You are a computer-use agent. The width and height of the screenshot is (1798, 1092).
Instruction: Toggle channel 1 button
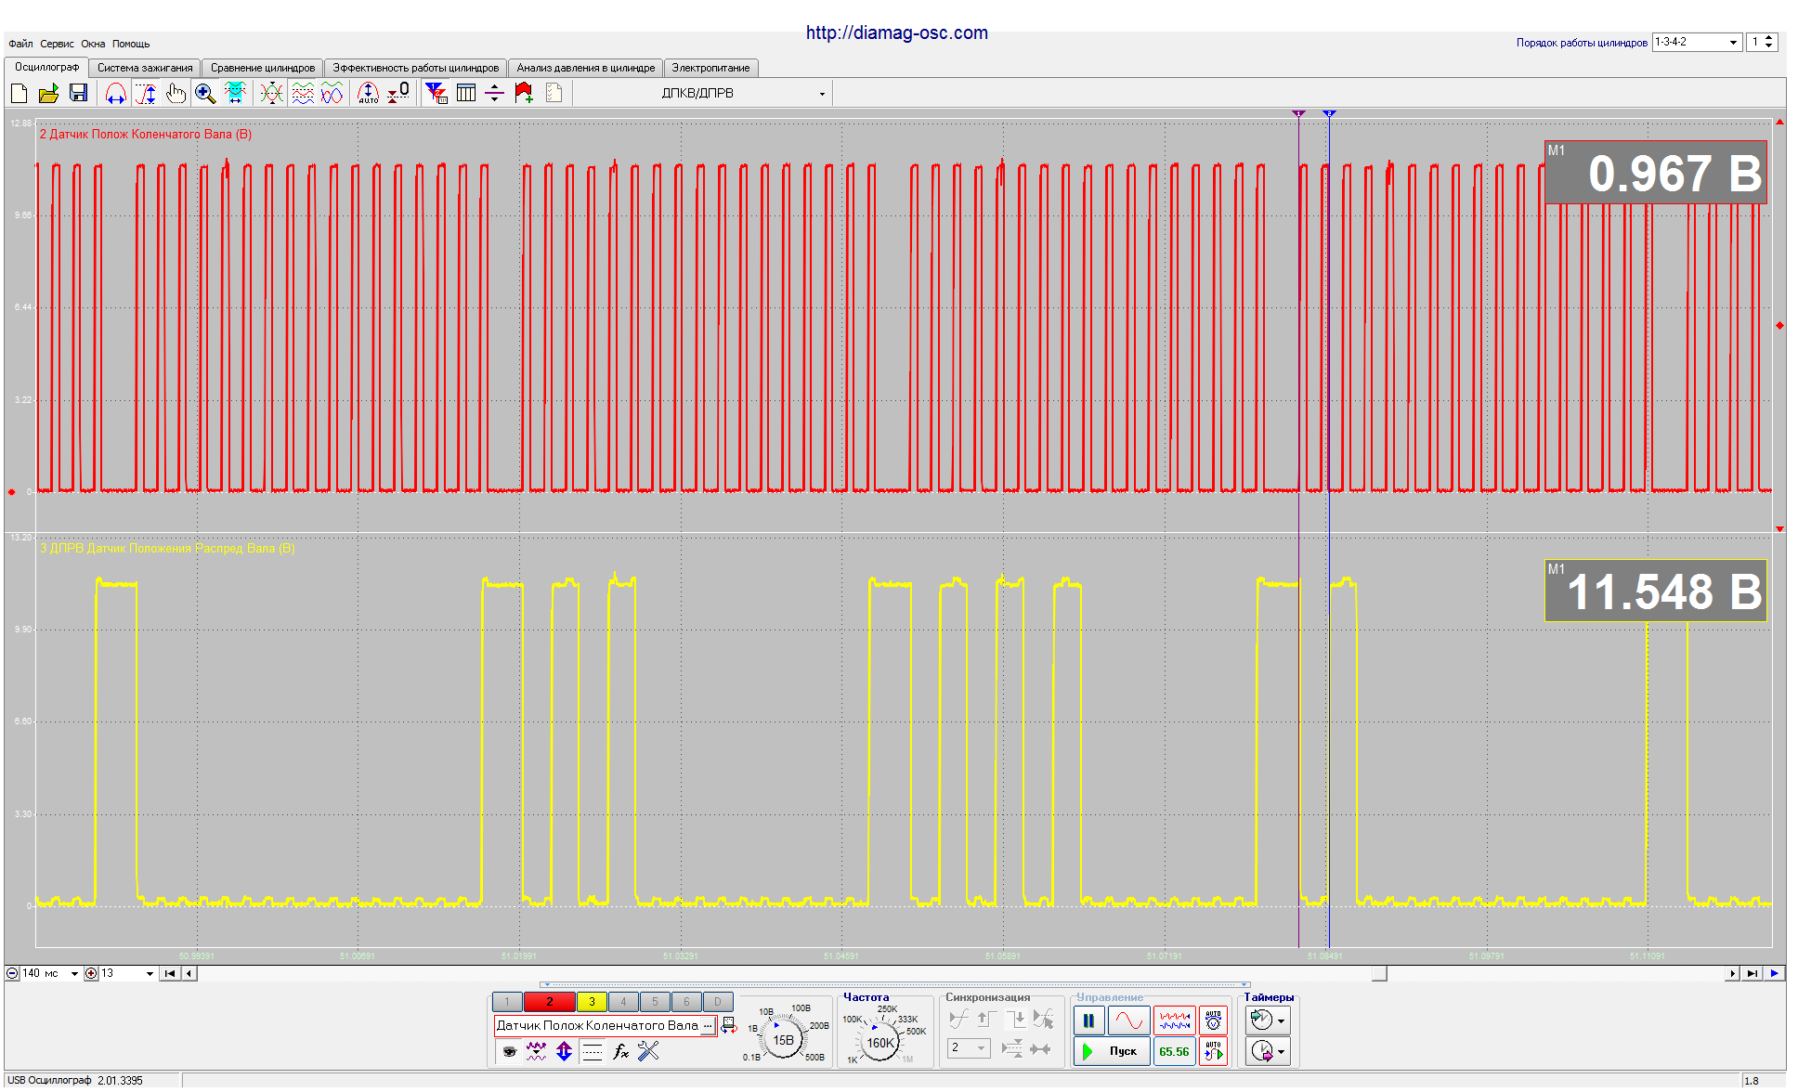(x=507, y=1002)
